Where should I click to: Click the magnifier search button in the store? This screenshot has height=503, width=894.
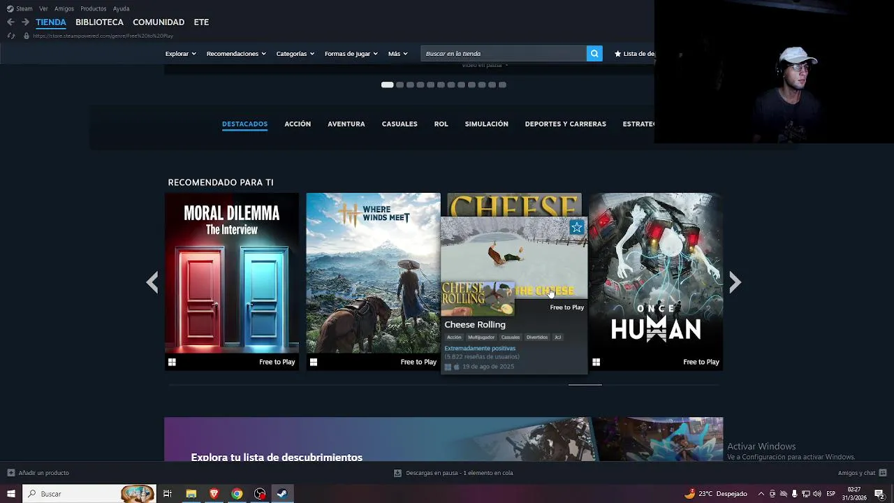(x=594, y=54)
